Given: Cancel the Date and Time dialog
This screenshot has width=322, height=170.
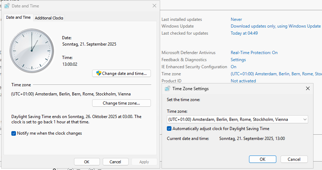Looking at the screenshot, I should coord(115,162).
